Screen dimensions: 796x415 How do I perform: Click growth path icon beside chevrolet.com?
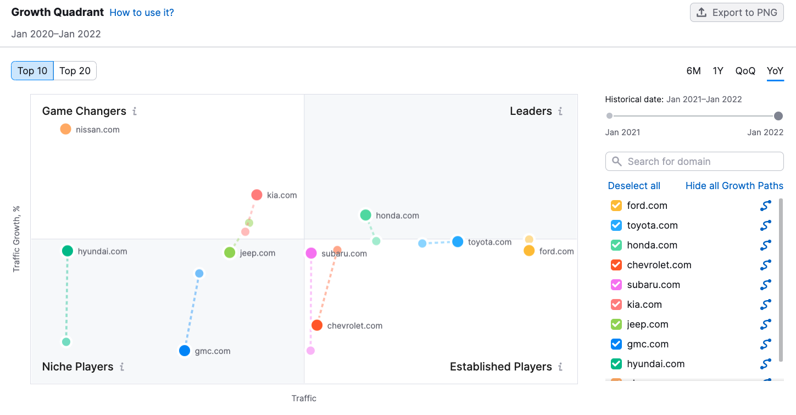[766, 265]
